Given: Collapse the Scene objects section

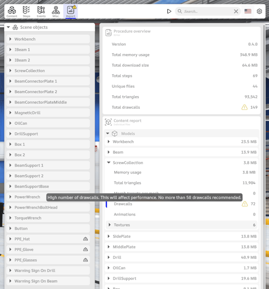Looking at the screenshot, I should pos(8,27).
